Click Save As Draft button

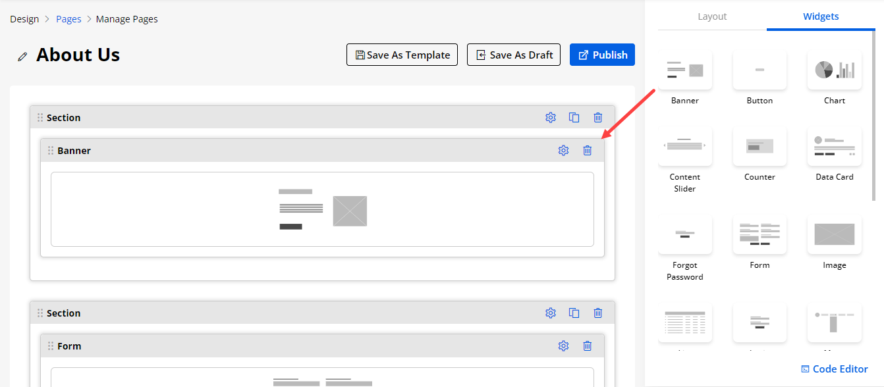click(x=514, y=55)
